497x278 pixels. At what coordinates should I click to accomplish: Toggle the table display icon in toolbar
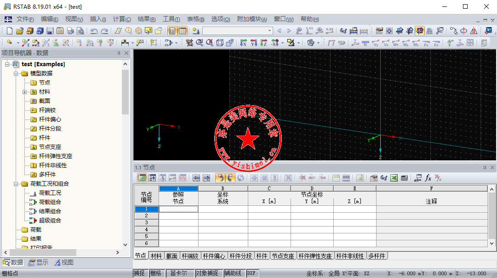tap(182, 31)
